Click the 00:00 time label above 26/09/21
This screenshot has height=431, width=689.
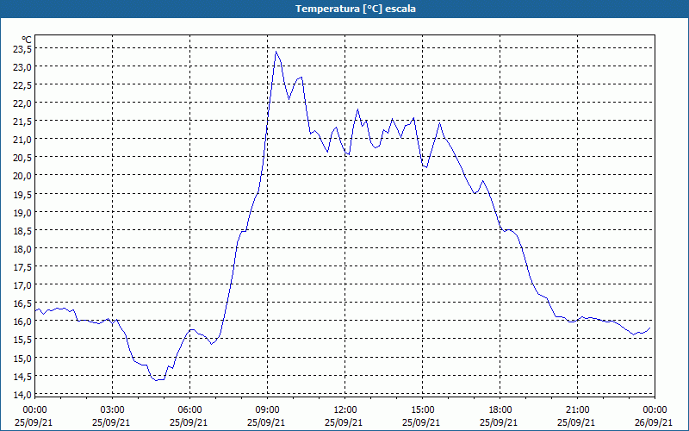click(655, 410)
